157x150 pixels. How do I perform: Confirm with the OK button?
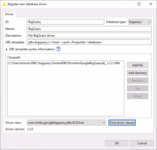(117, 143)
